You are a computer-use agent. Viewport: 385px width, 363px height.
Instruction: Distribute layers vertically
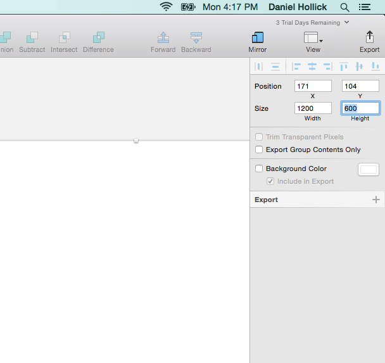pos(275,67)
